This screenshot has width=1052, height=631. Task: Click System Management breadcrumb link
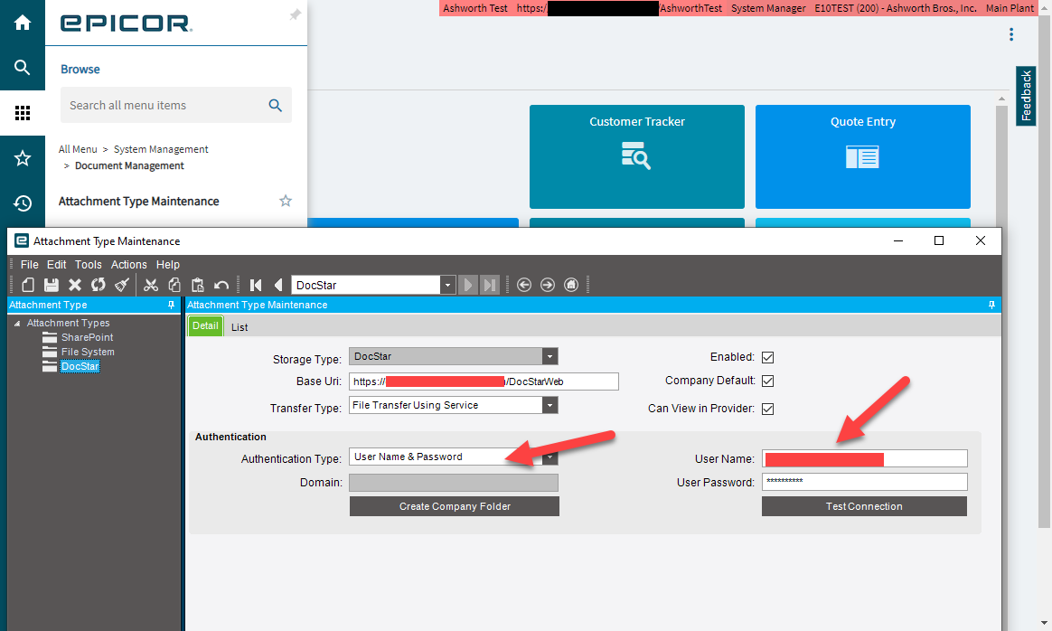click(161, 149)
